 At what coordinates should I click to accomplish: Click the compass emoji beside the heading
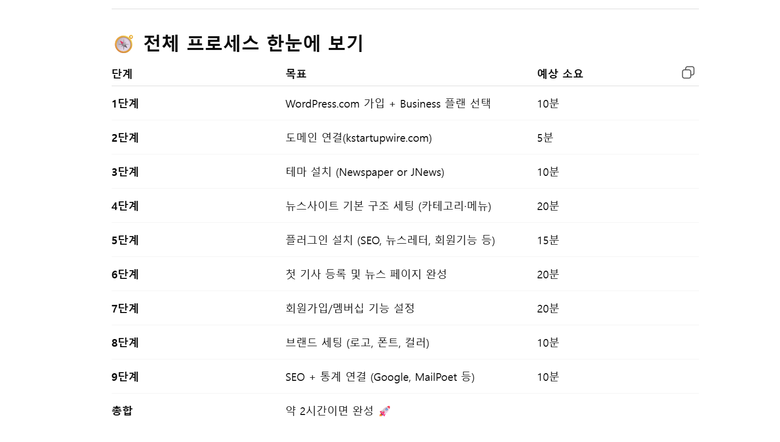(124, 44)
